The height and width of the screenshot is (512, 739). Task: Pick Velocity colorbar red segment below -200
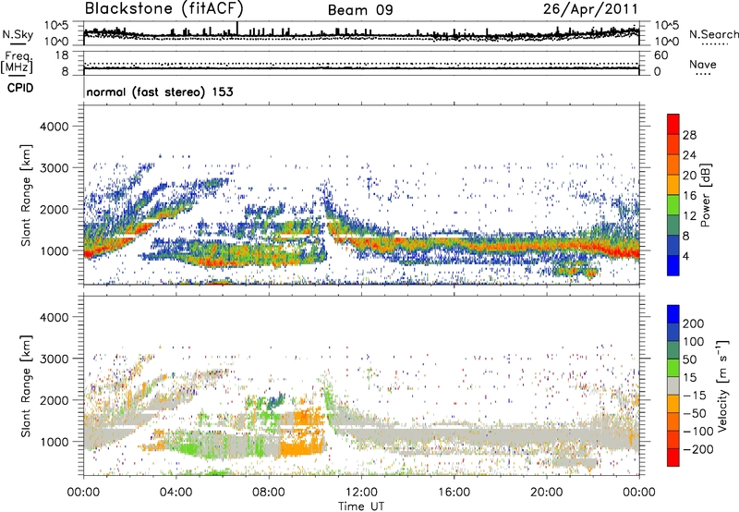[x=673, y=457]
